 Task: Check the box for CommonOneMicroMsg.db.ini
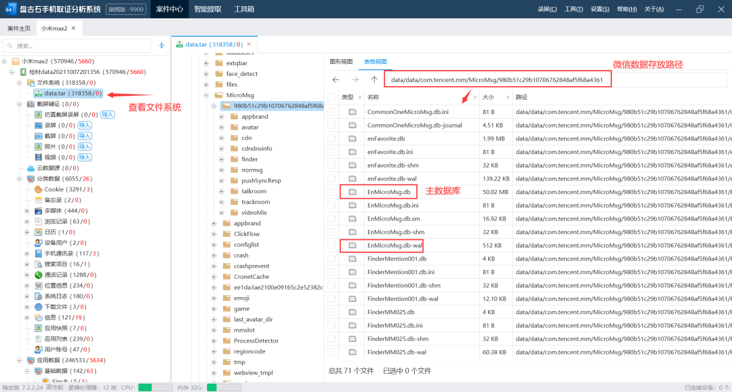[x=331, y=112]
